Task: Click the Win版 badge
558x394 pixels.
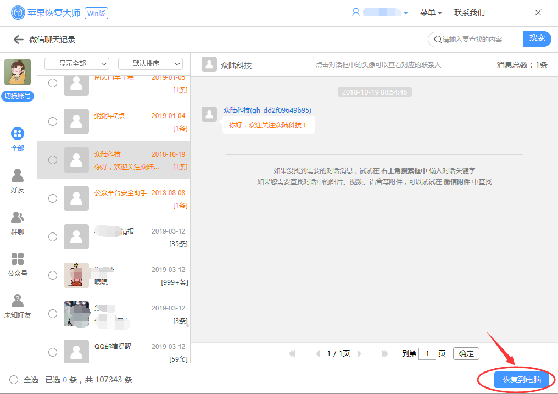Action: click(x=96, y=13)
